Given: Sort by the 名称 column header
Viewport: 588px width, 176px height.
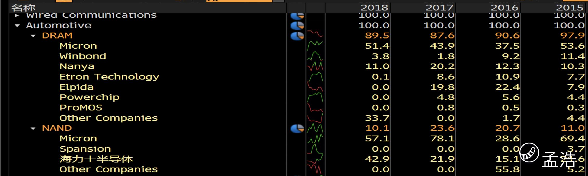Looking at the screenshot, I should click(x=23, y=8).
